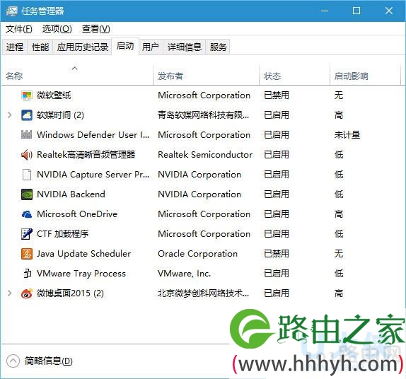Viewport: 406px width, 379px height.
Task: Open the 文件(F) menu
Action: [19, 29]
